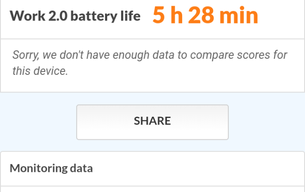The width and height of the screenshot is (305, 192).
Task: Click empty space right of Monitoring data
Action: click(x=196, y=168)
